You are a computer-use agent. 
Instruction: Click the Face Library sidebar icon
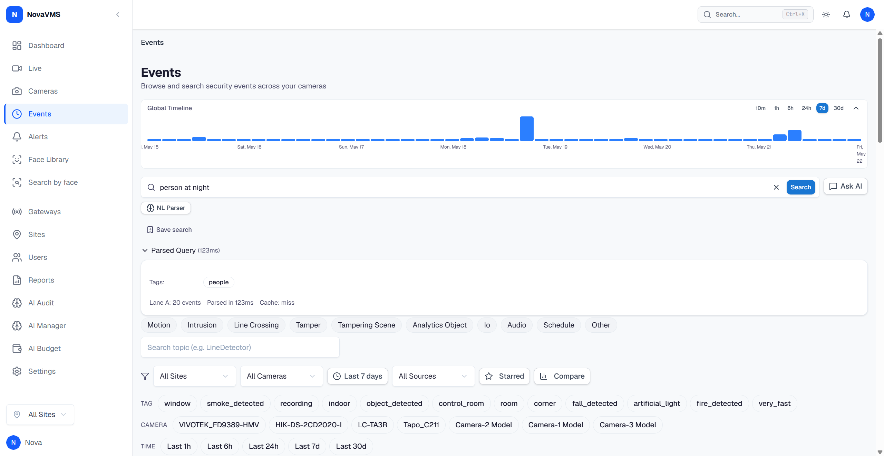pos(17,160)
